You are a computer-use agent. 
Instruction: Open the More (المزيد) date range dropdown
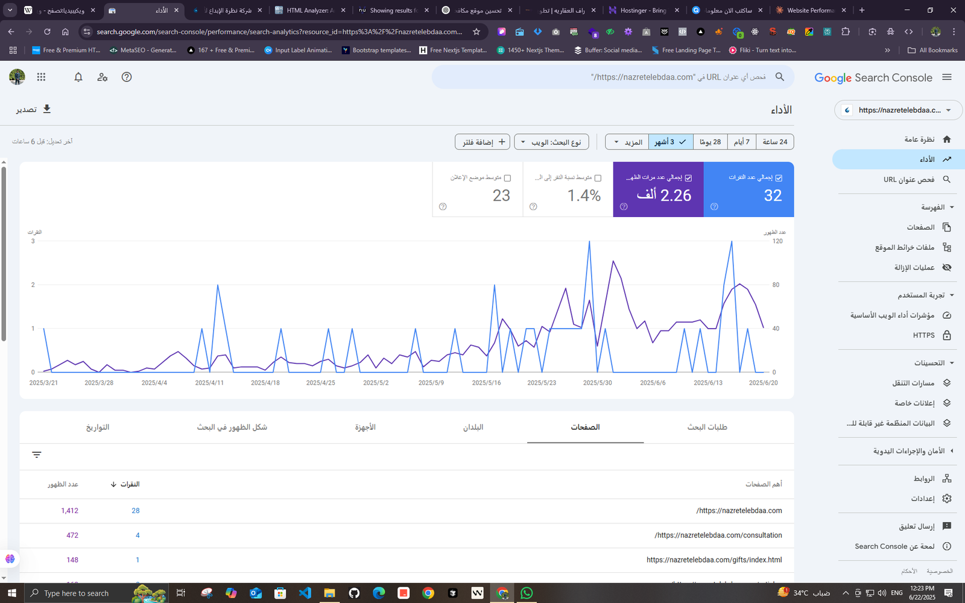click(627, 142)
